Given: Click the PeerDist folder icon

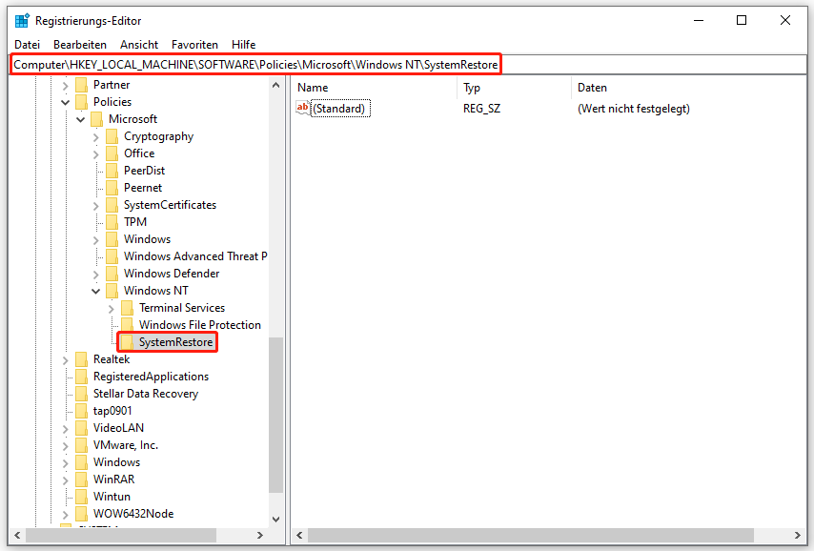Looking at the screenshot, I should coord(112,171).
